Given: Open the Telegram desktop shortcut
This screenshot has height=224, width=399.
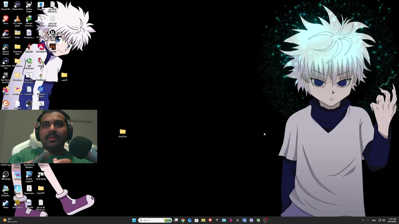Looking at the screenshot, I should tap(41, 6).
